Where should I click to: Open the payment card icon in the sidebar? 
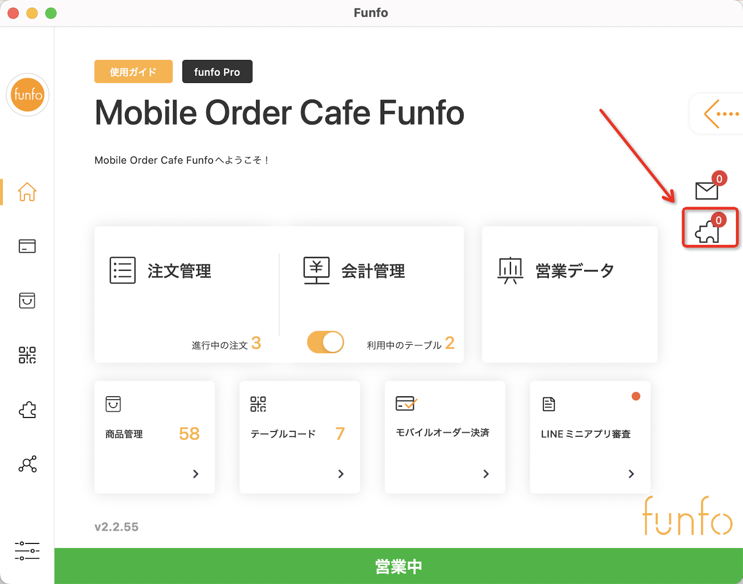[x=27, y=246]
